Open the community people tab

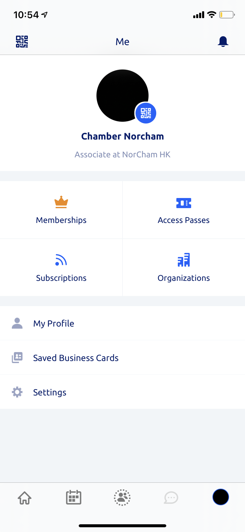122,498
